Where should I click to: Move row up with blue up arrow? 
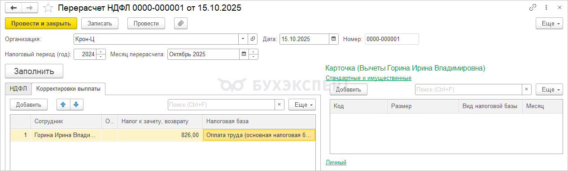point(63,104)
